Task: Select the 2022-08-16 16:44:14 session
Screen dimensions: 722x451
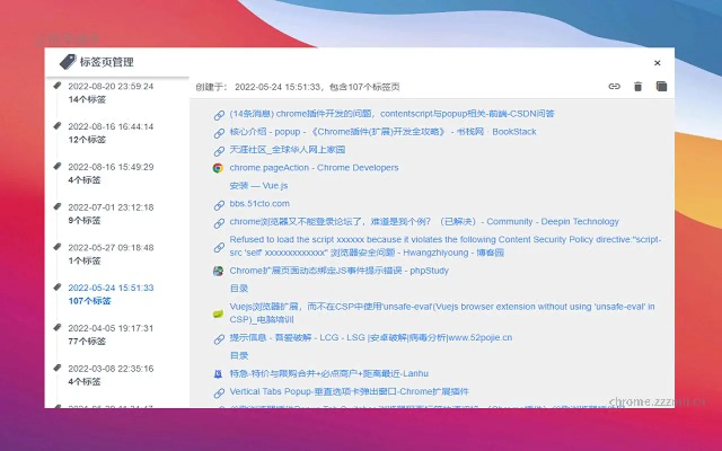Action: (110, 126)
